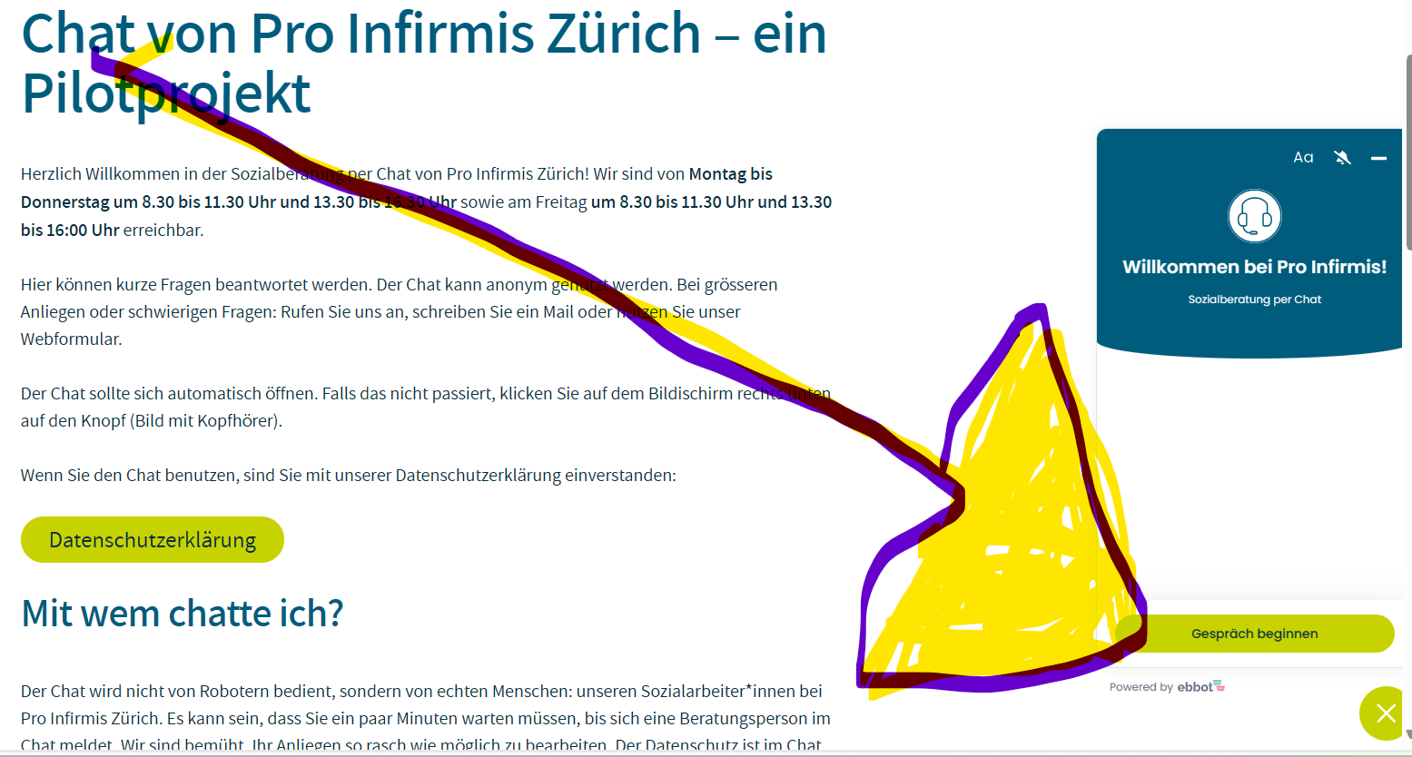Click the headset avatar in the chat header
The height and width of the screenshot is (757, 1412).
pos(1255,216)
